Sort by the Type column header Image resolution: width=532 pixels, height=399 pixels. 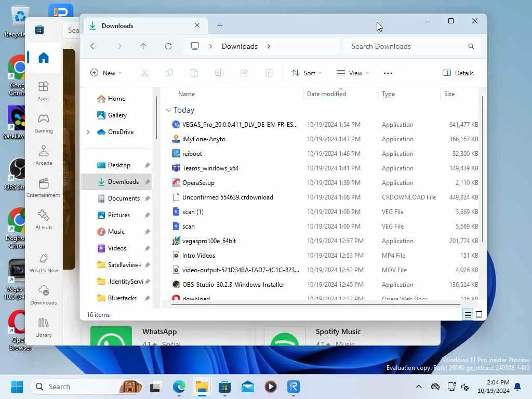(389, 94)
